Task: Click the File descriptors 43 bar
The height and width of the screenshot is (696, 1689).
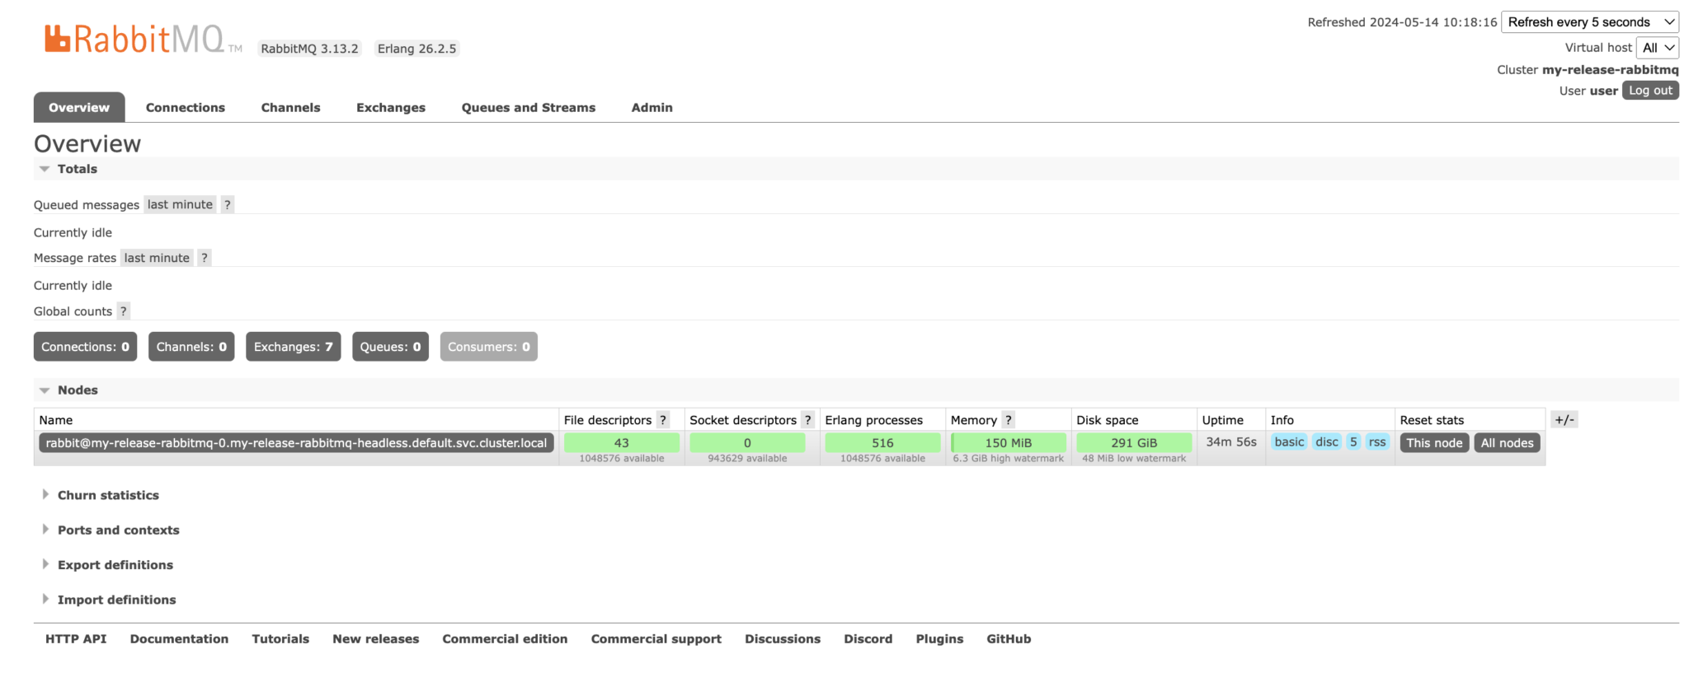Action: click(622, 443)
